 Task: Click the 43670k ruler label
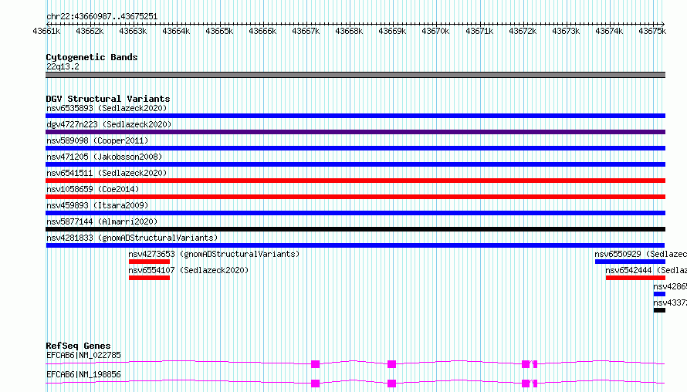(x=435, y=31)
